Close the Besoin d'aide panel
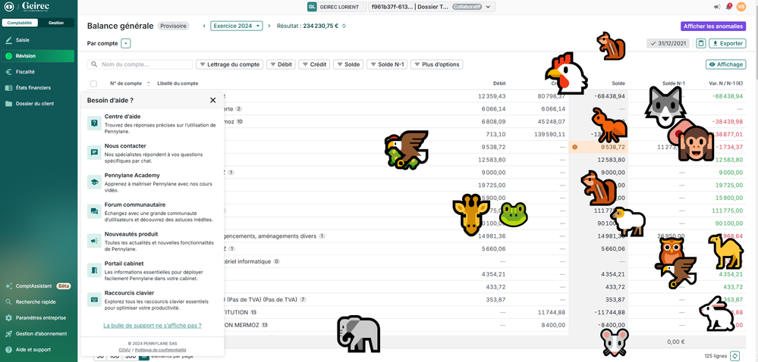Screen dimensions: 758x362 coord(212,100)
